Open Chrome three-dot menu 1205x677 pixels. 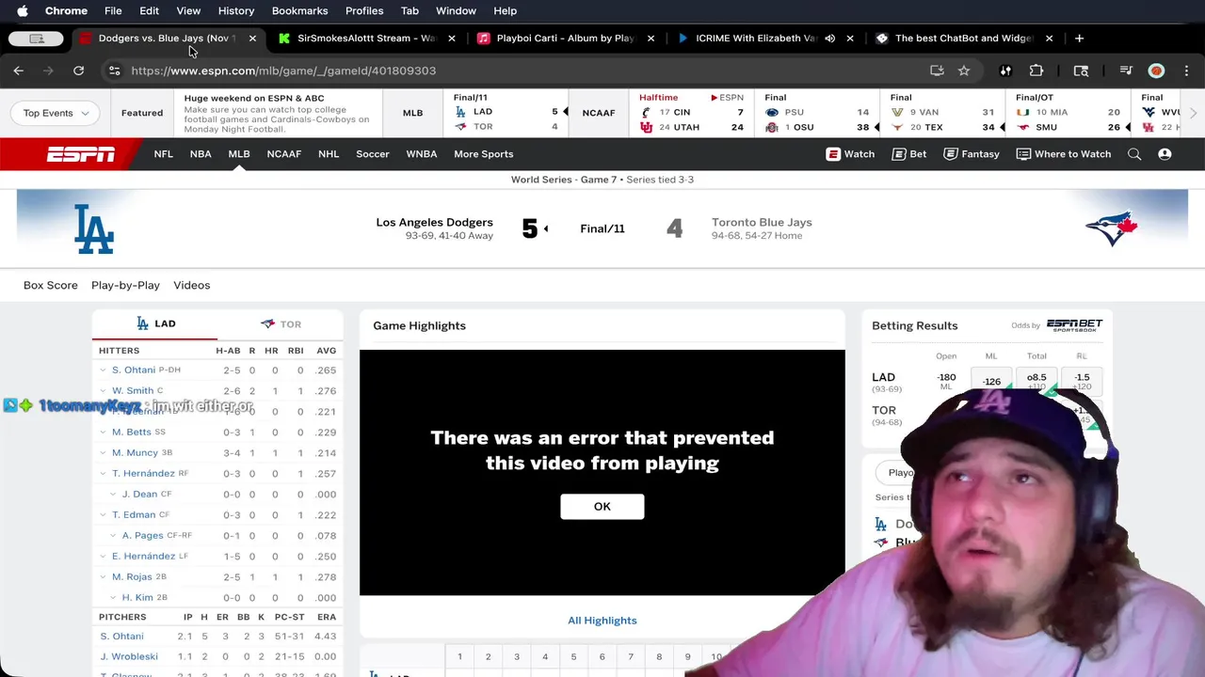click(1186, 71)
